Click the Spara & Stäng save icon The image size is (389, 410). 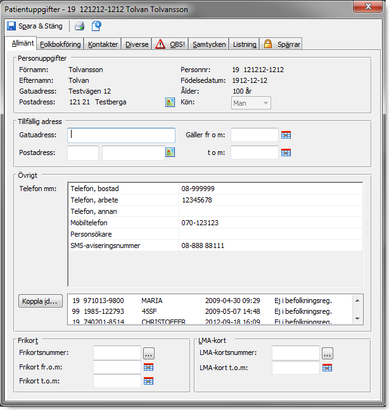[x=11, y=26]
